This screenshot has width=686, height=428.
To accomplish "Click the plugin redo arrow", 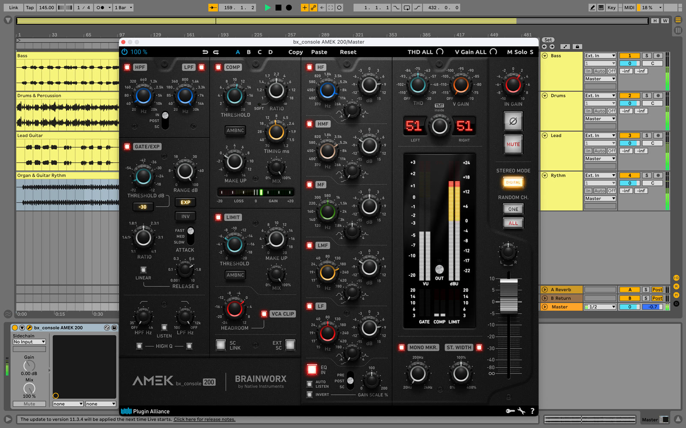I will point(216,52).
